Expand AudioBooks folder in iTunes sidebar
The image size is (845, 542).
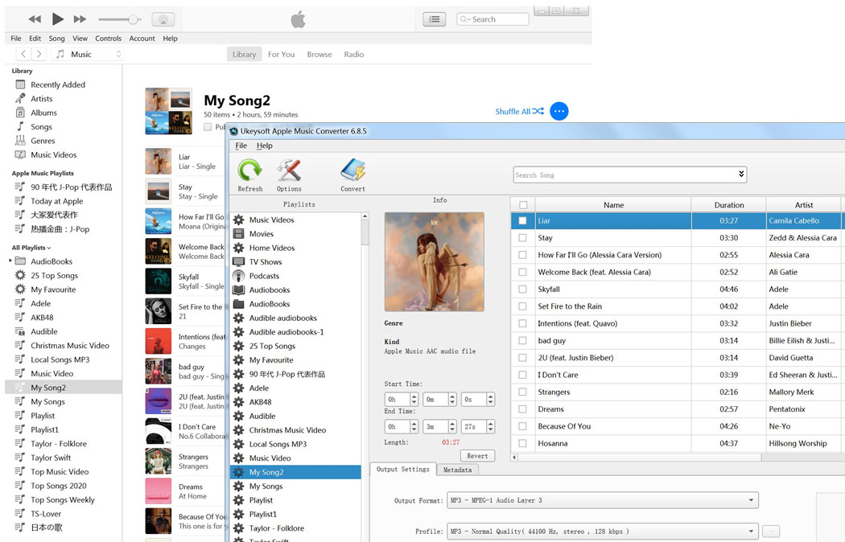click(10, 261)
